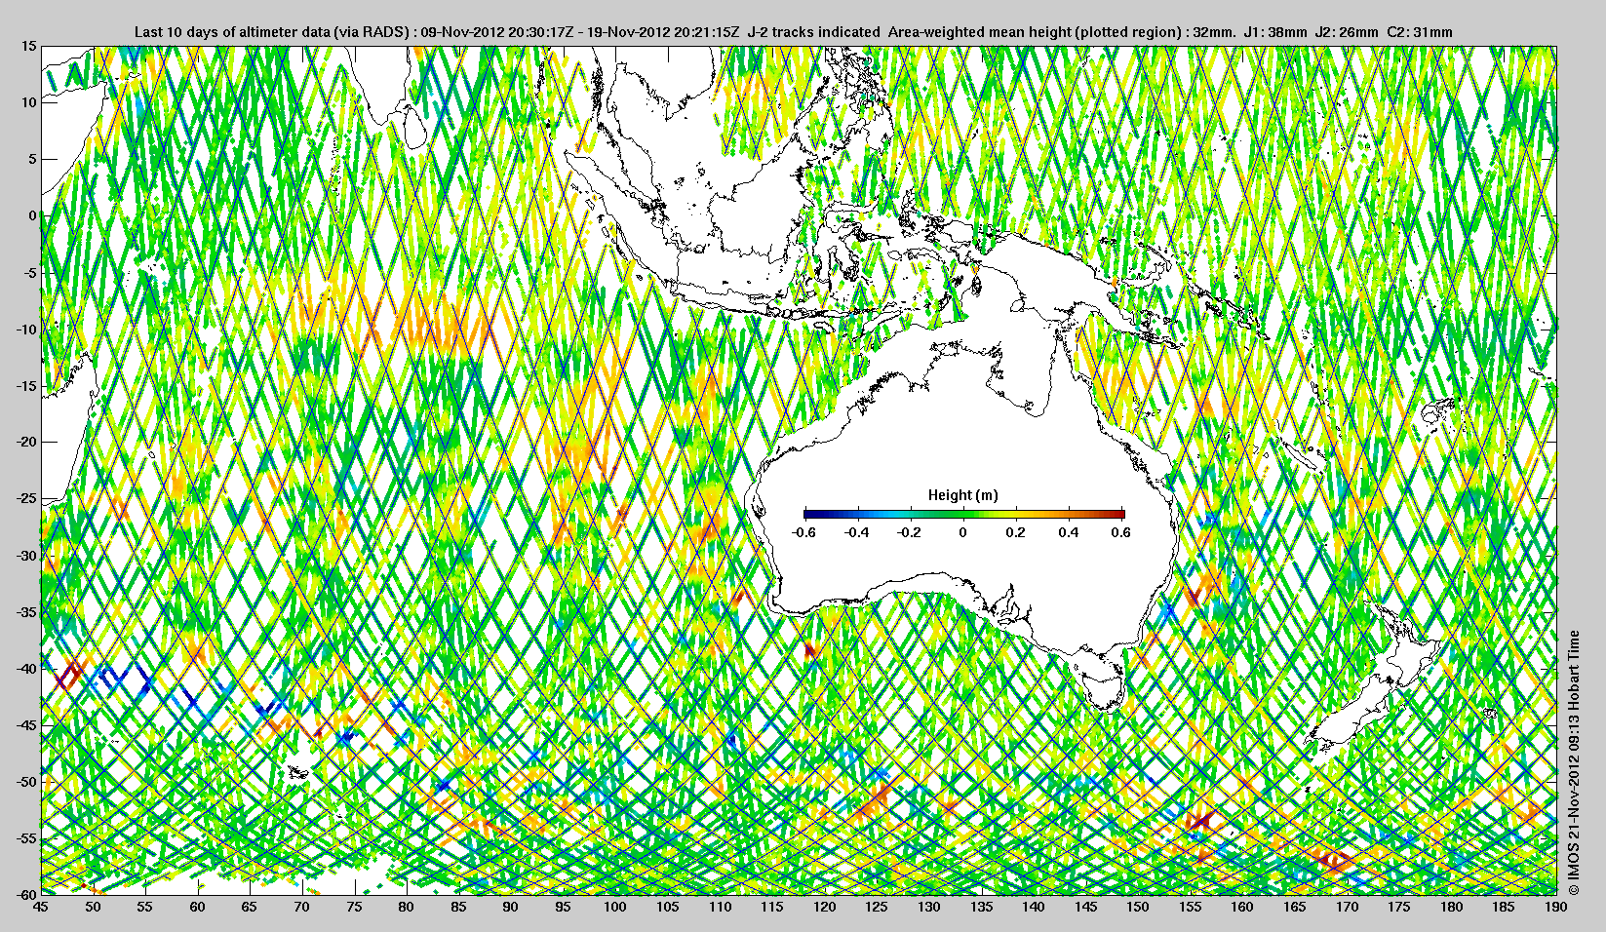The image size is (1606, 932).
Task: Click longitude axis label '190'
Action: (x=1555, y=907)
